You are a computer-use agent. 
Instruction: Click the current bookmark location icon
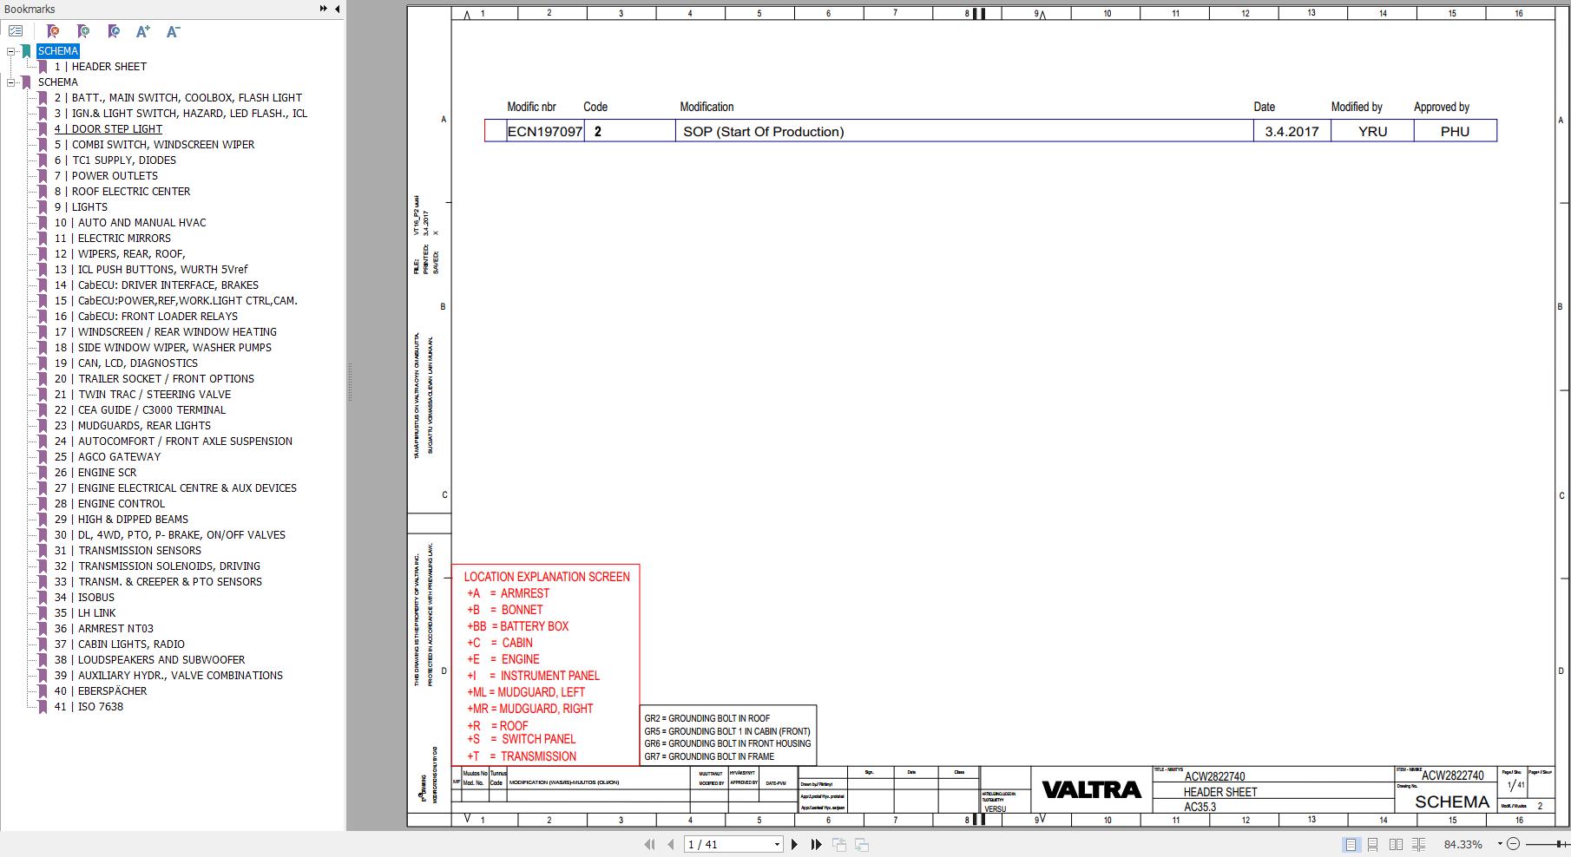114,31
